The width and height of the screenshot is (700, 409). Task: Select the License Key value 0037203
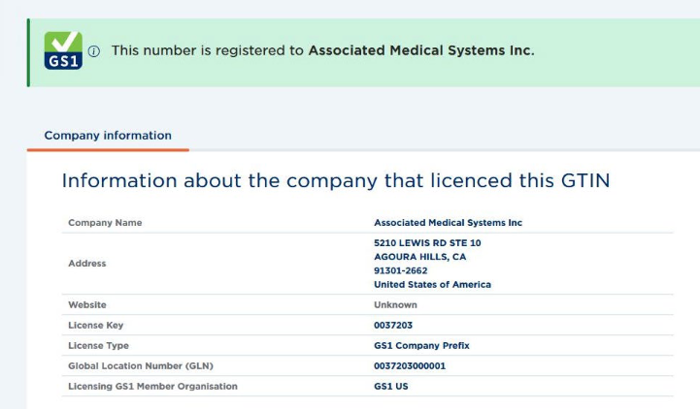tap(393, 326)
